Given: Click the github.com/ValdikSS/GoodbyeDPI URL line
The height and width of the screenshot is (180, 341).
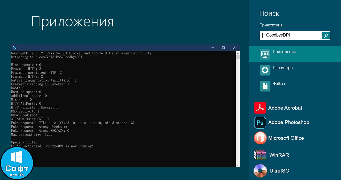Looking at the screenshot, I should point(47,57).
